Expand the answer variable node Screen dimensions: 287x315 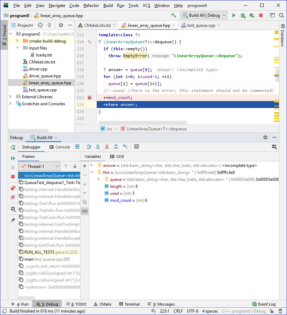click(92, 166)
